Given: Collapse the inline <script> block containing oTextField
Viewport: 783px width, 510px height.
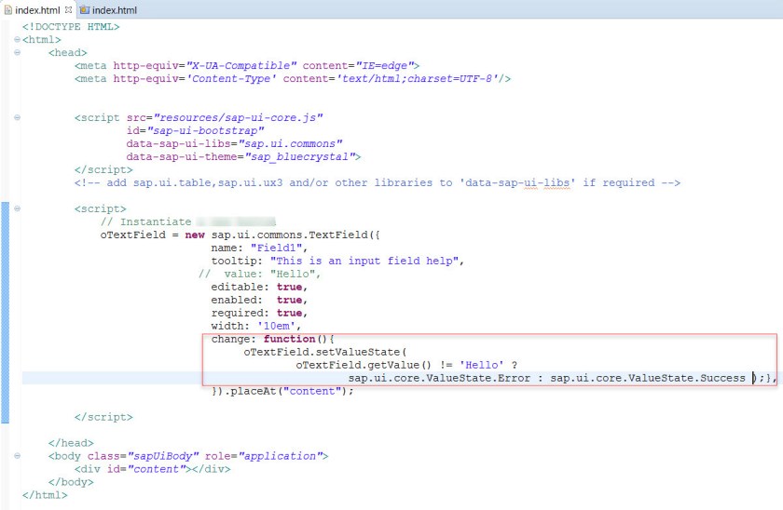Looking at the screenshot, I should 17,208.
